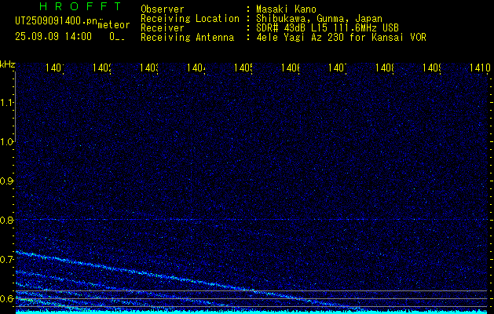The image size is (494, 314).
Task: Click the 1407 time axis label
Action: tap(338, 68)
